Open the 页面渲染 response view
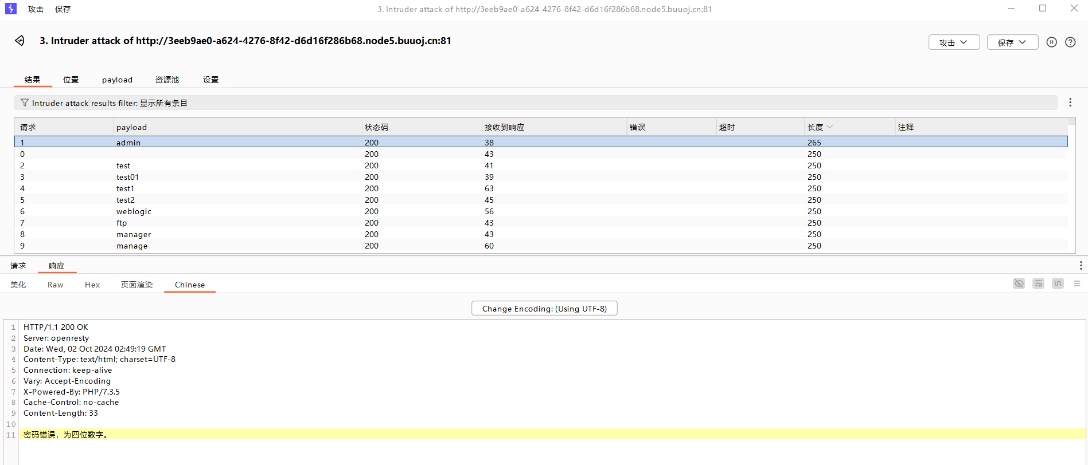Viewport: 1088px width, 465px height. click(x=137, y=285)
